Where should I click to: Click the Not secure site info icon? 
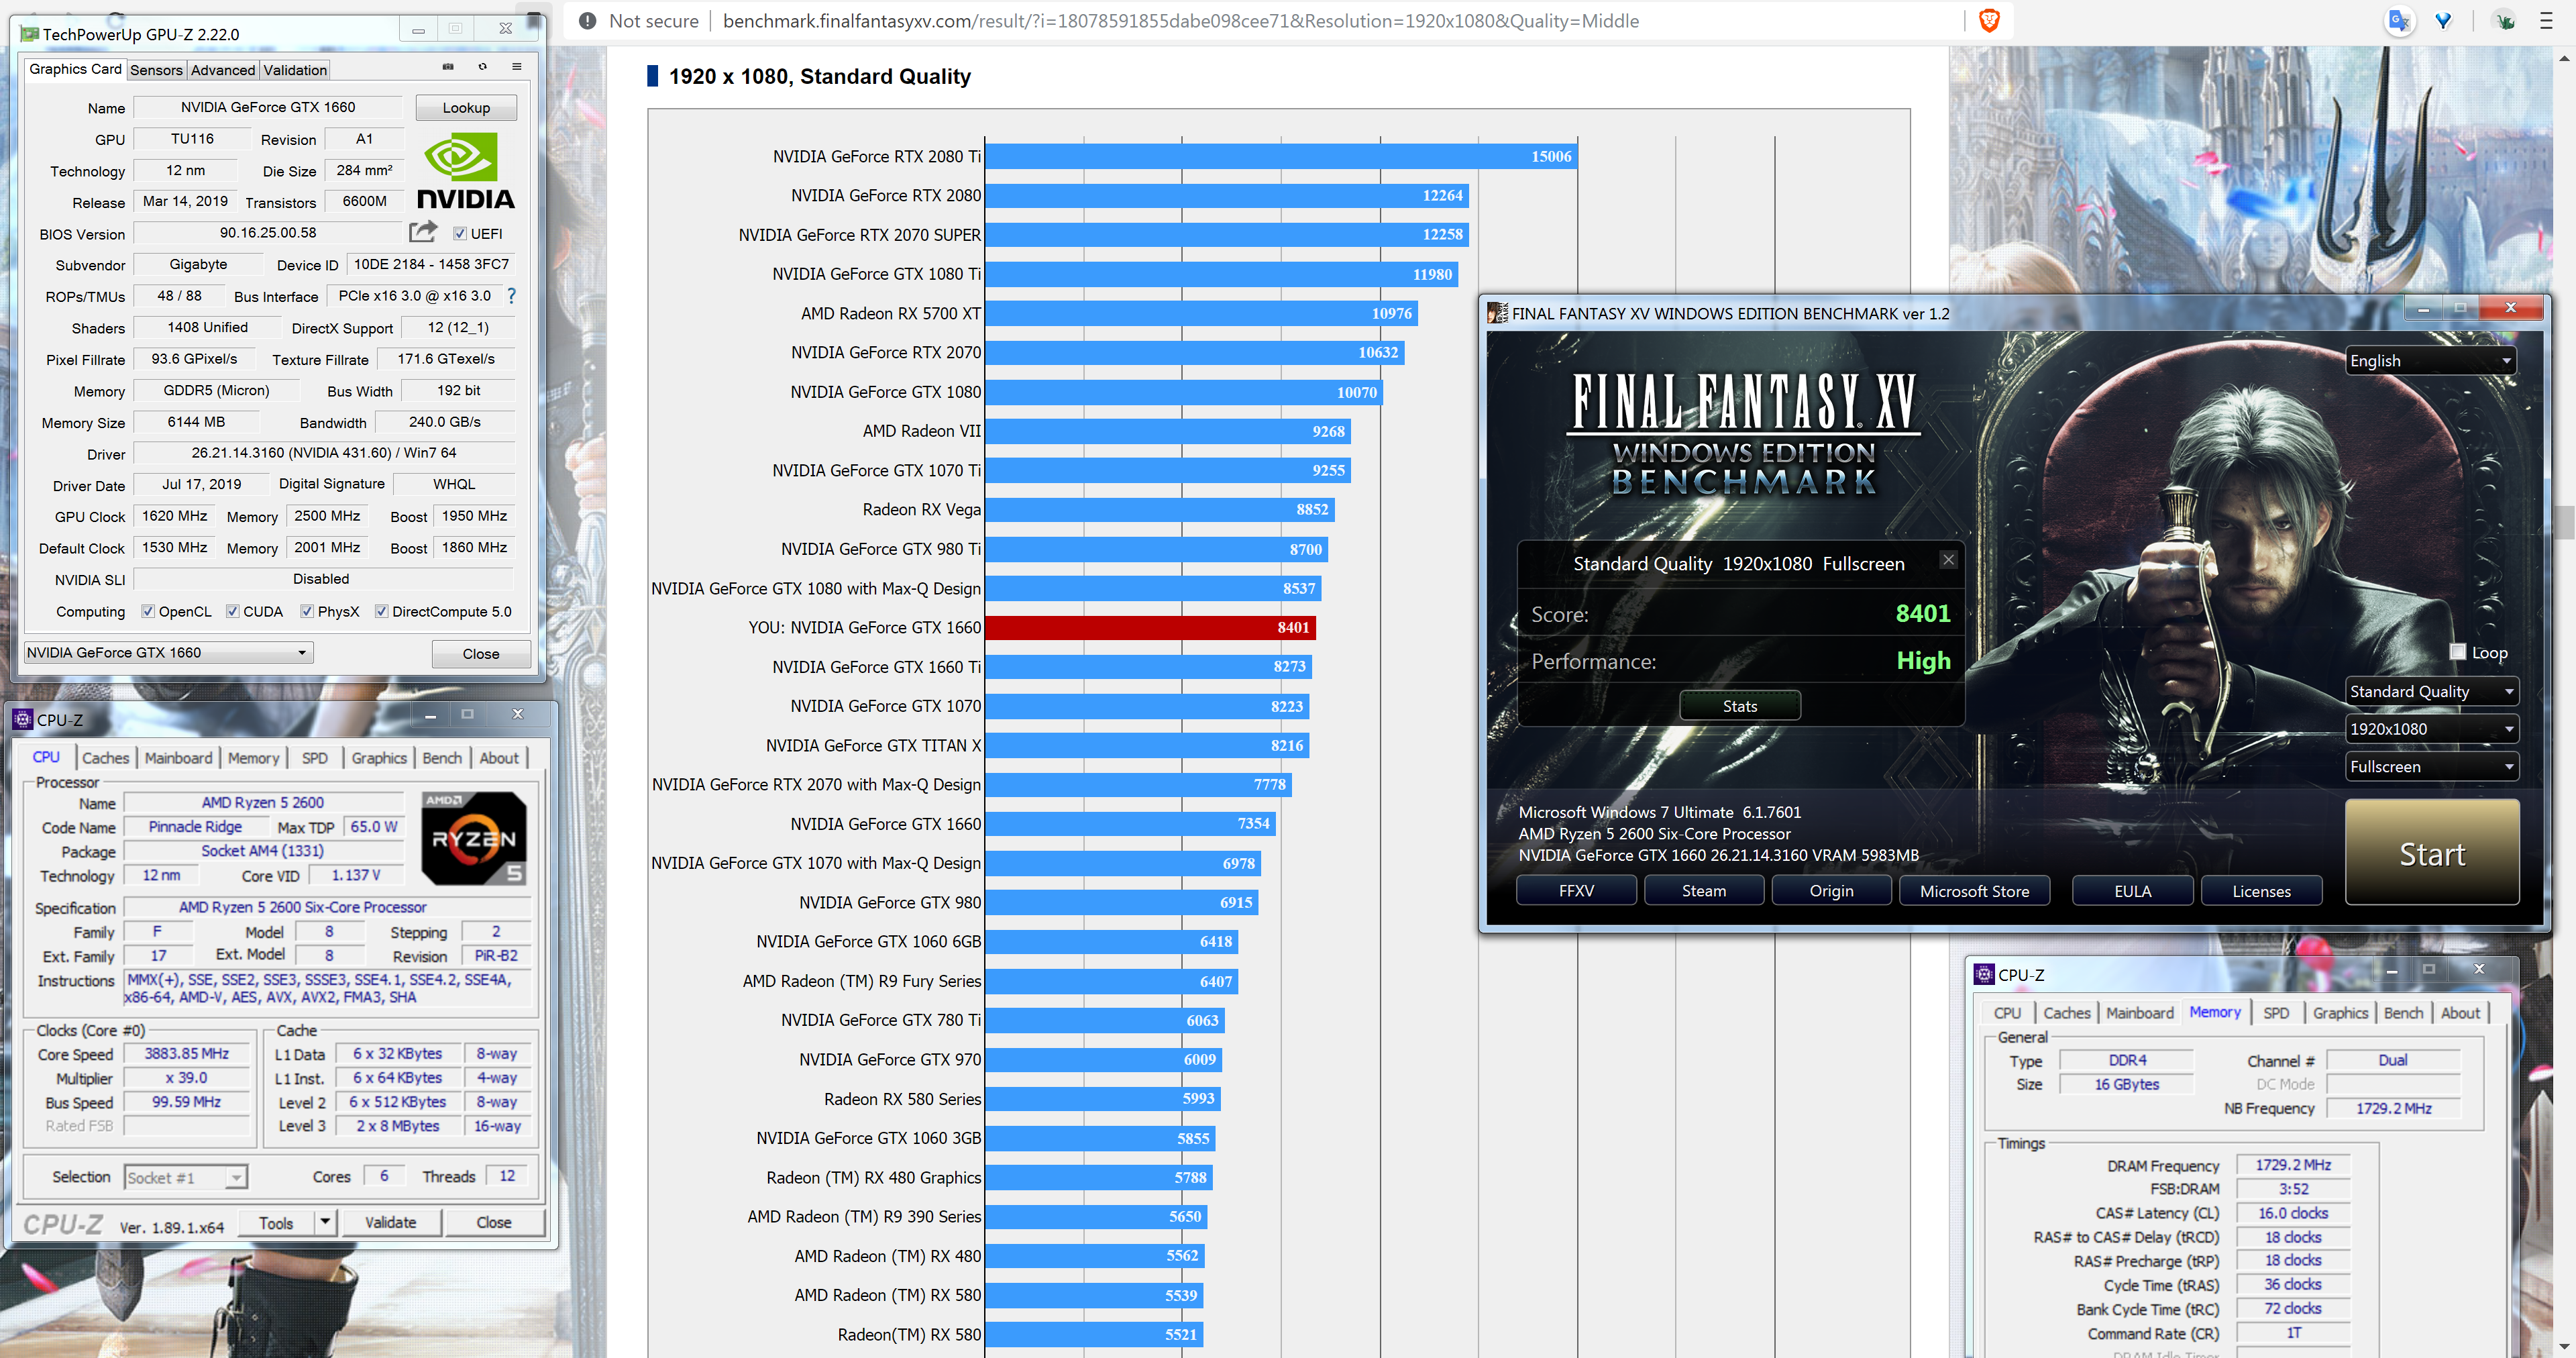click(588, 21)
